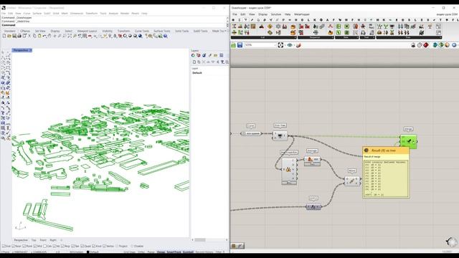This screenshot has width=459, height=258.
Task: Click the Save icon in Rhino toolbar
Action: 14,36
